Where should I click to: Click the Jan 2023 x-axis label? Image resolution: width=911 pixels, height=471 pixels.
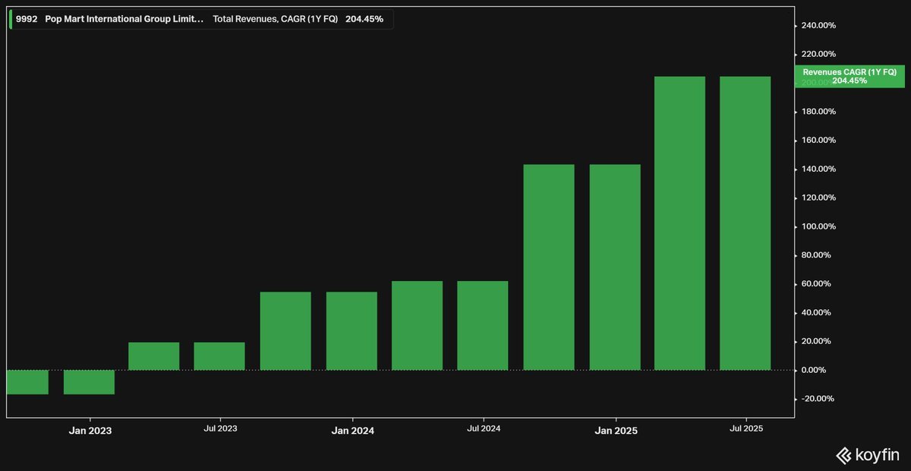tap(90, 430)
